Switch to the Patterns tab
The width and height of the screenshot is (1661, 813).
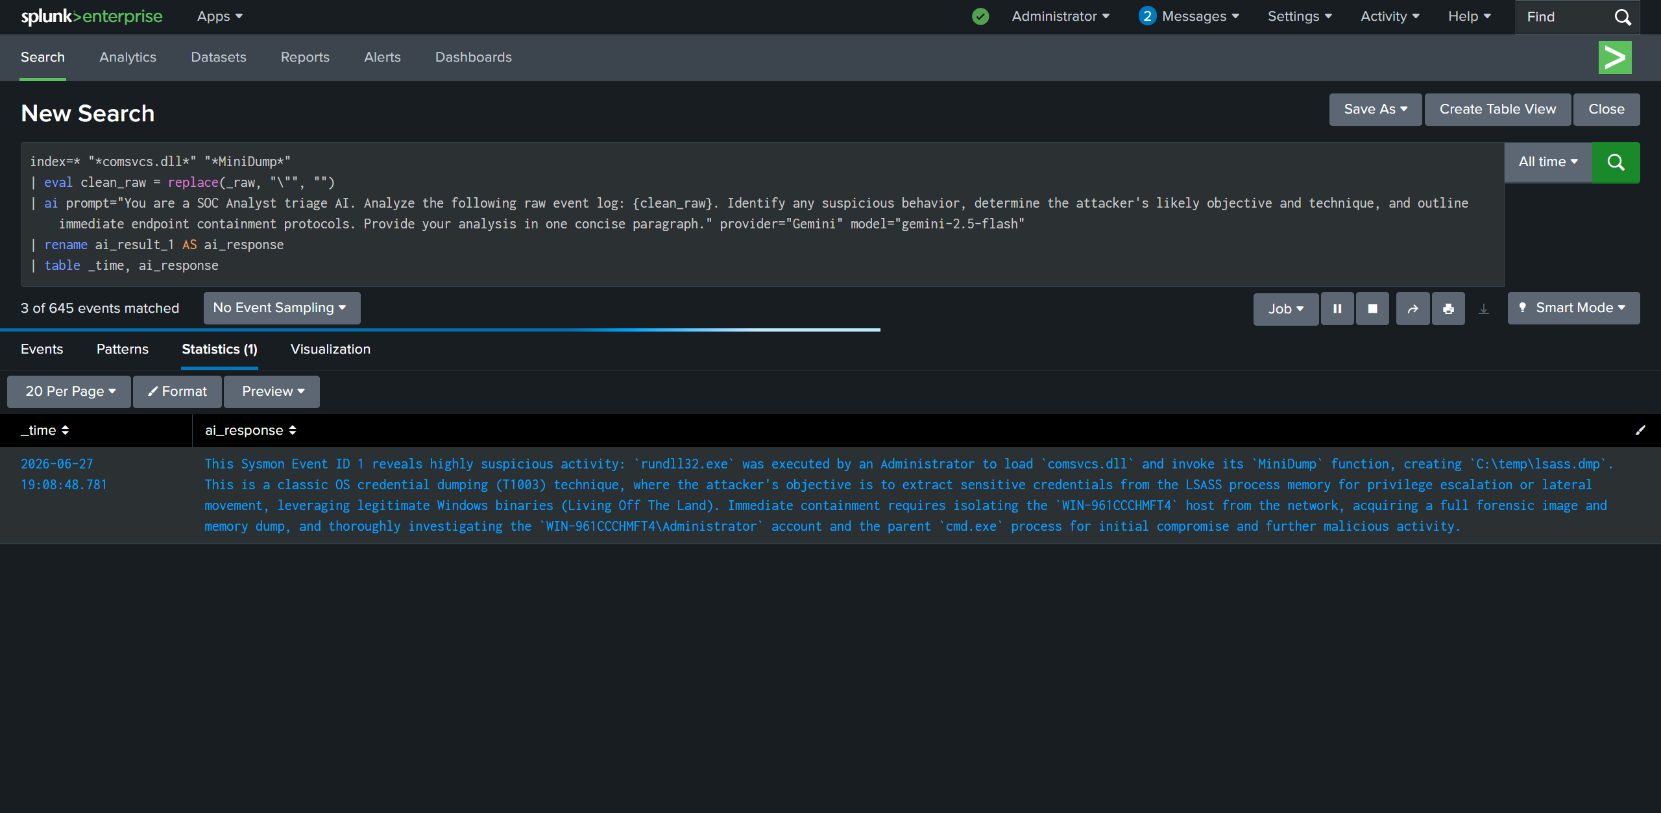point(123,350)
